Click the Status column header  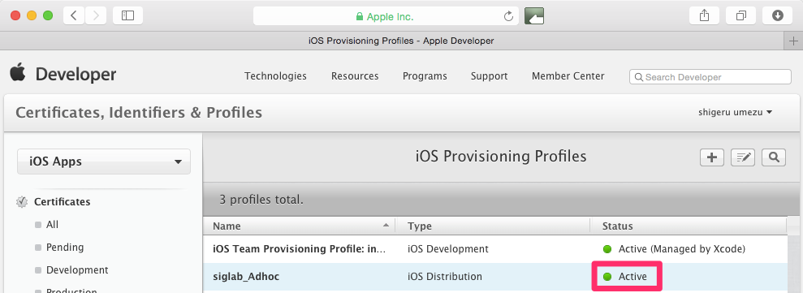click(x=689, y=226)
